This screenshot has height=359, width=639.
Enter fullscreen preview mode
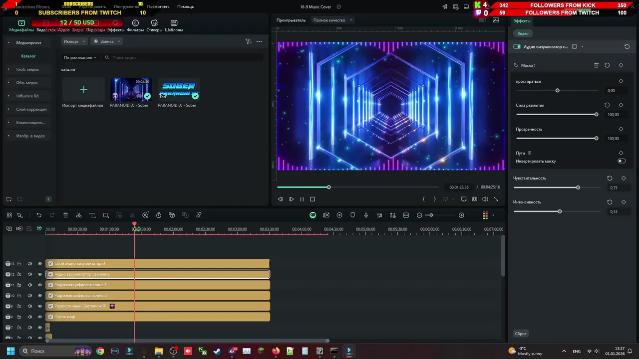[x=496, y=199]
